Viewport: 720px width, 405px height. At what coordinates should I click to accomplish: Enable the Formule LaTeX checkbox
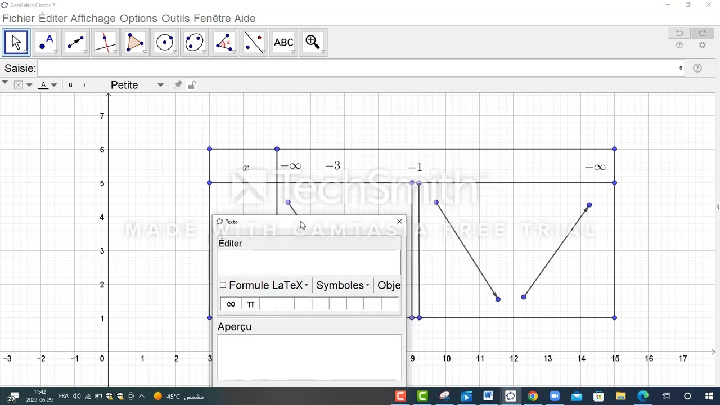(223, 285)
